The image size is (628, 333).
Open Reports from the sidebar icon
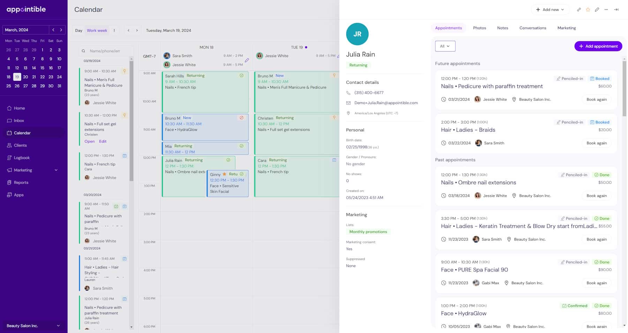pyautogui.click(x=9, y=182)
